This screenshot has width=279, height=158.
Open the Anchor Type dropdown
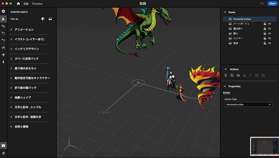(248, 105)
